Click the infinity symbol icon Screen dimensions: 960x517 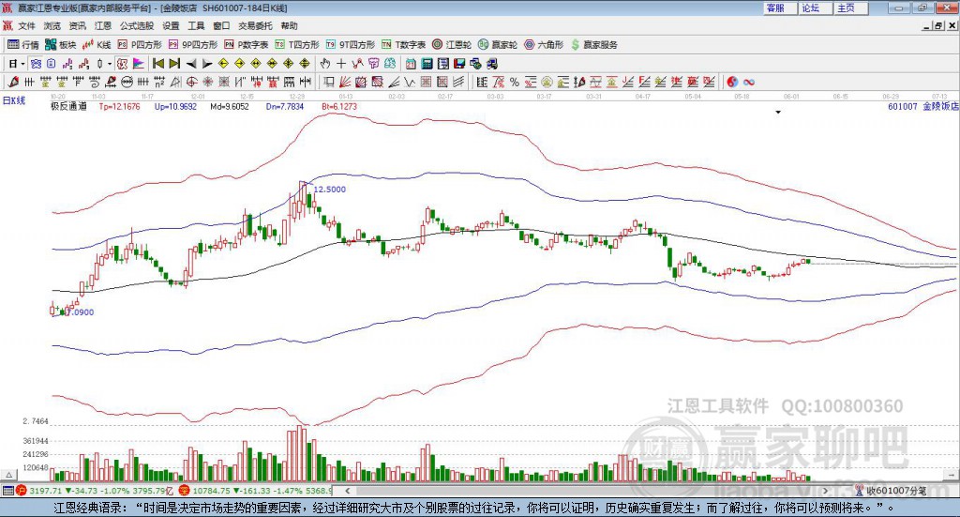coord(748,82)
